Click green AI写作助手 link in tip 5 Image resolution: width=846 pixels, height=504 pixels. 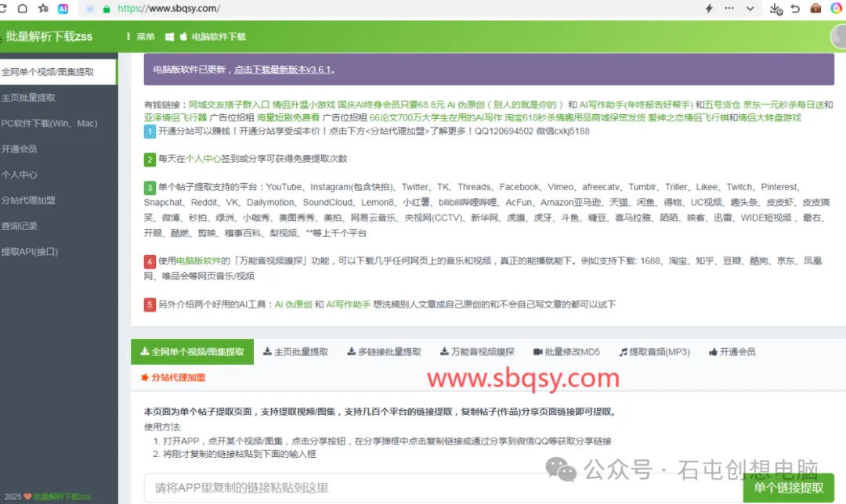pyautogui.click(x=348, y=304)
